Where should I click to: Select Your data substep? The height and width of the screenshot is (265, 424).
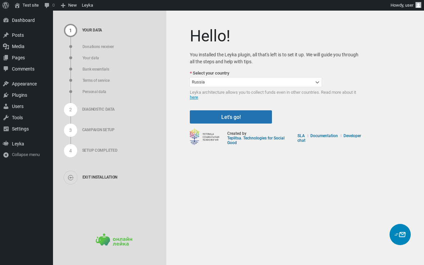coord(91,58)
